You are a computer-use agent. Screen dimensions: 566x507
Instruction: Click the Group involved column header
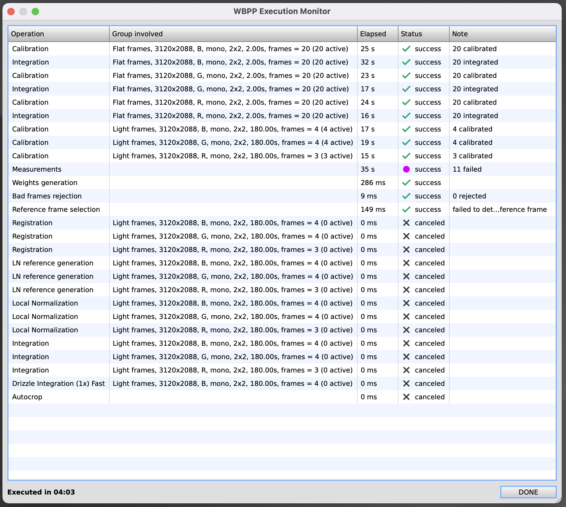(x=233, y=34)
